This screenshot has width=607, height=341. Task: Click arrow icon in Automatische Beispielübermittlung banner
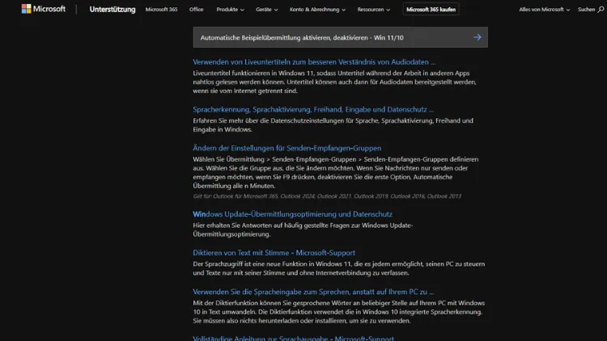pos(477,37)
